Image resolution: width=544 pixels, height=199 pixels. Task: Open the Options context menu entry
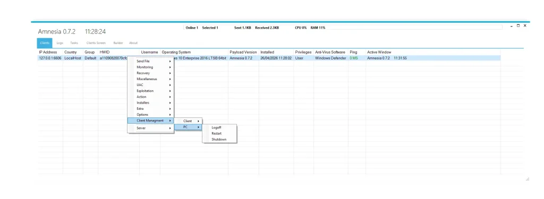[150, 115]
